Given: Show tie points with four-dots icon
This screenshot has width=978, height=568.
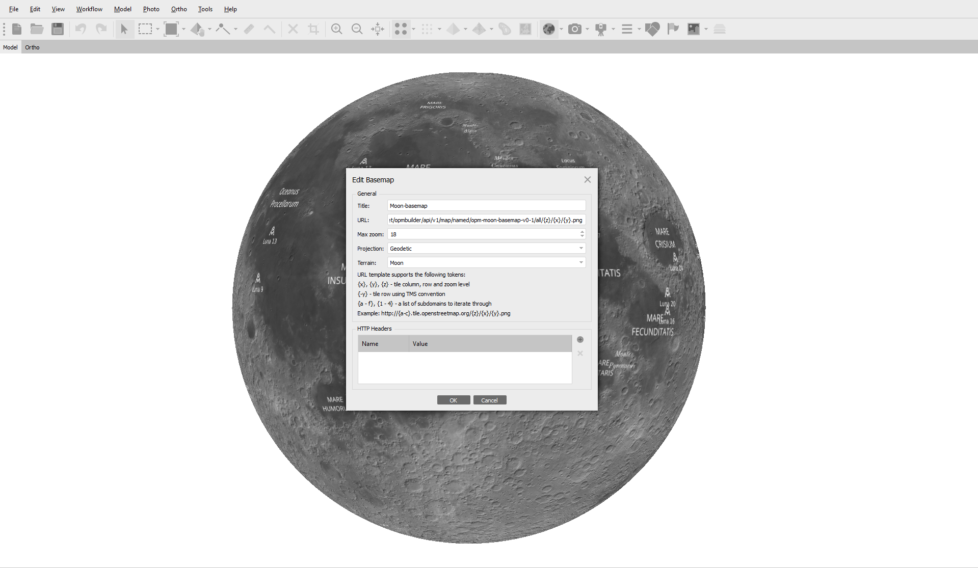Looking at the screenshot, I should pos(401,29).
